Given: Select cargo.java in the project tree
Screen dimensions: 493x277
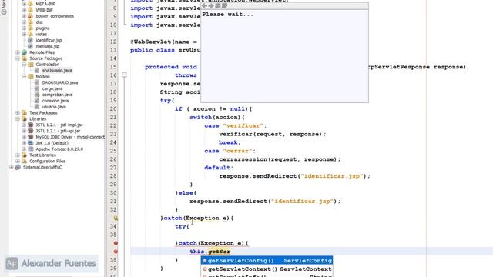Looking at the screenshot, I should tap(52, 88).
